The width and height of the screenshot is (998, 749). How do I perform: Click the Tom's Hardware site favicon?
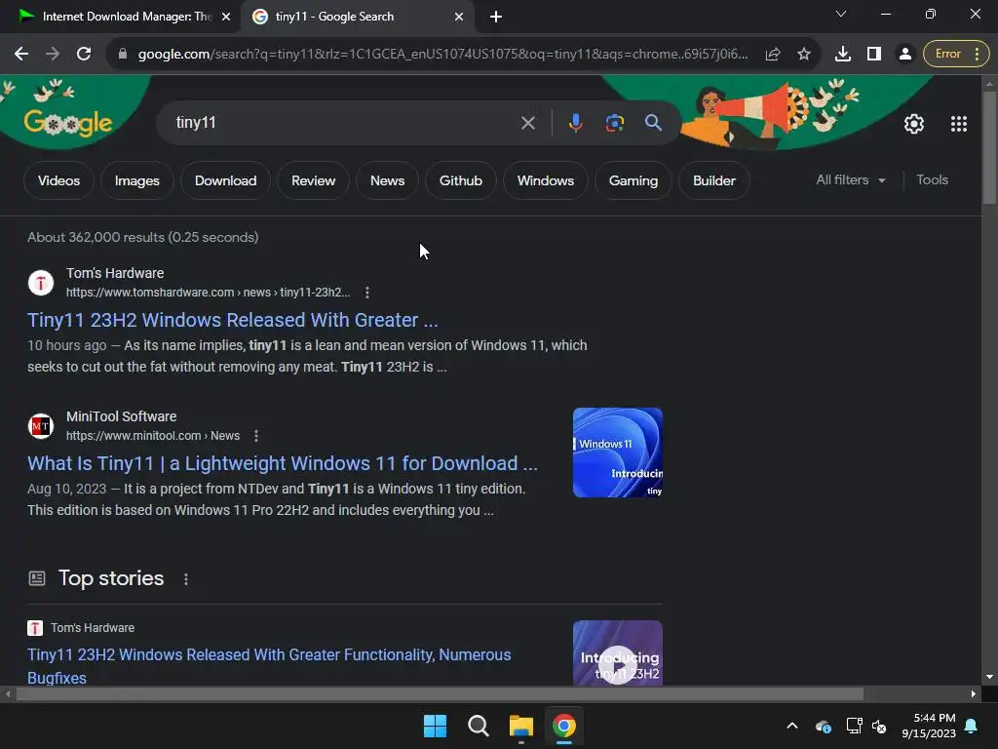(41, 282)
